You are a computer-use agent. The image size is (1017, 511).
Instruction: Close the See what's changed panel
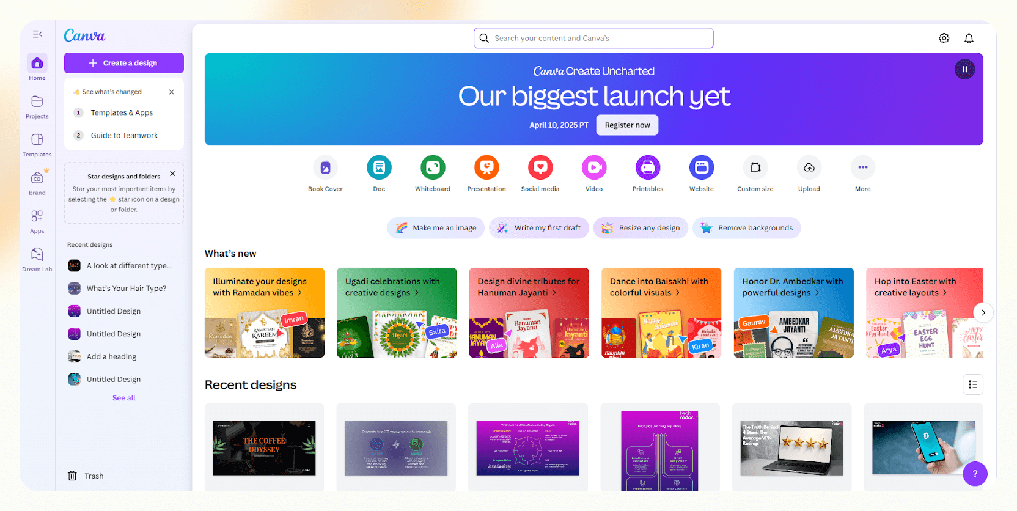coord(172,92)
